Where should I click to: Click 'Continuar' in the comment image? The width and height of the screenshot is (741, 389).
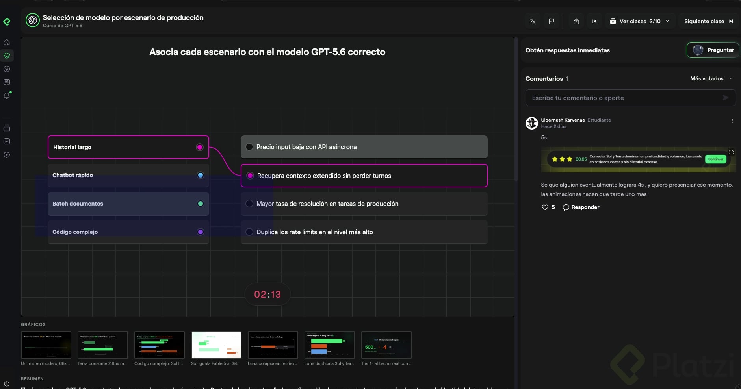pos(715,159)
